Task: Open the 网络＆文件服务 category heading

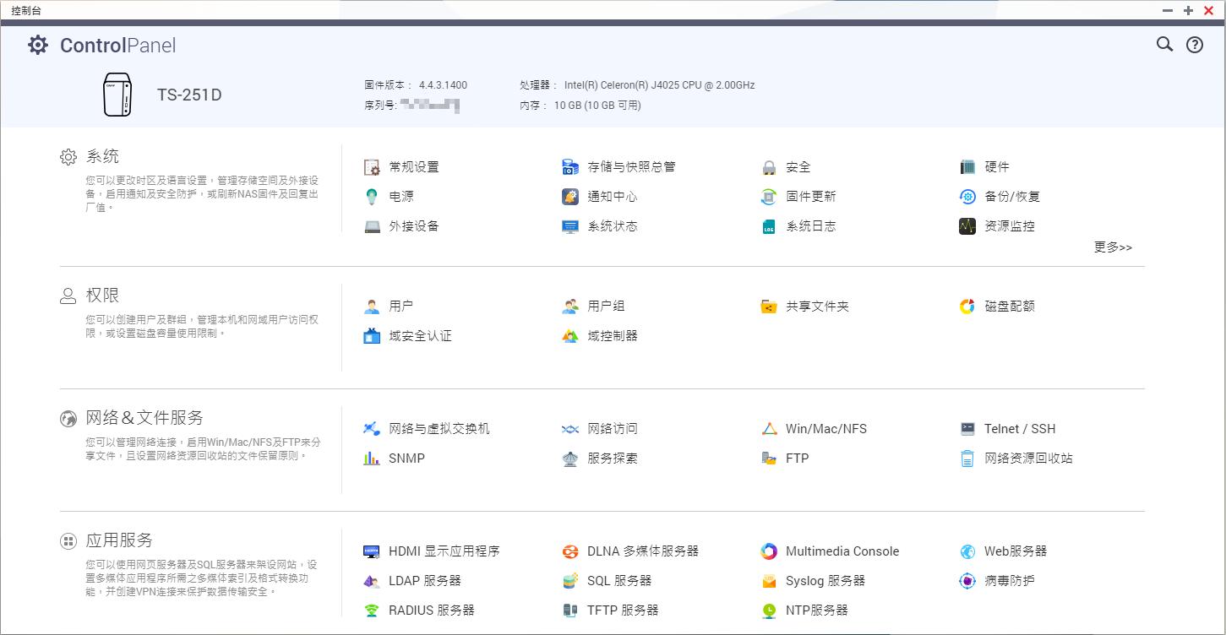Action: click(x=144, y=418)
